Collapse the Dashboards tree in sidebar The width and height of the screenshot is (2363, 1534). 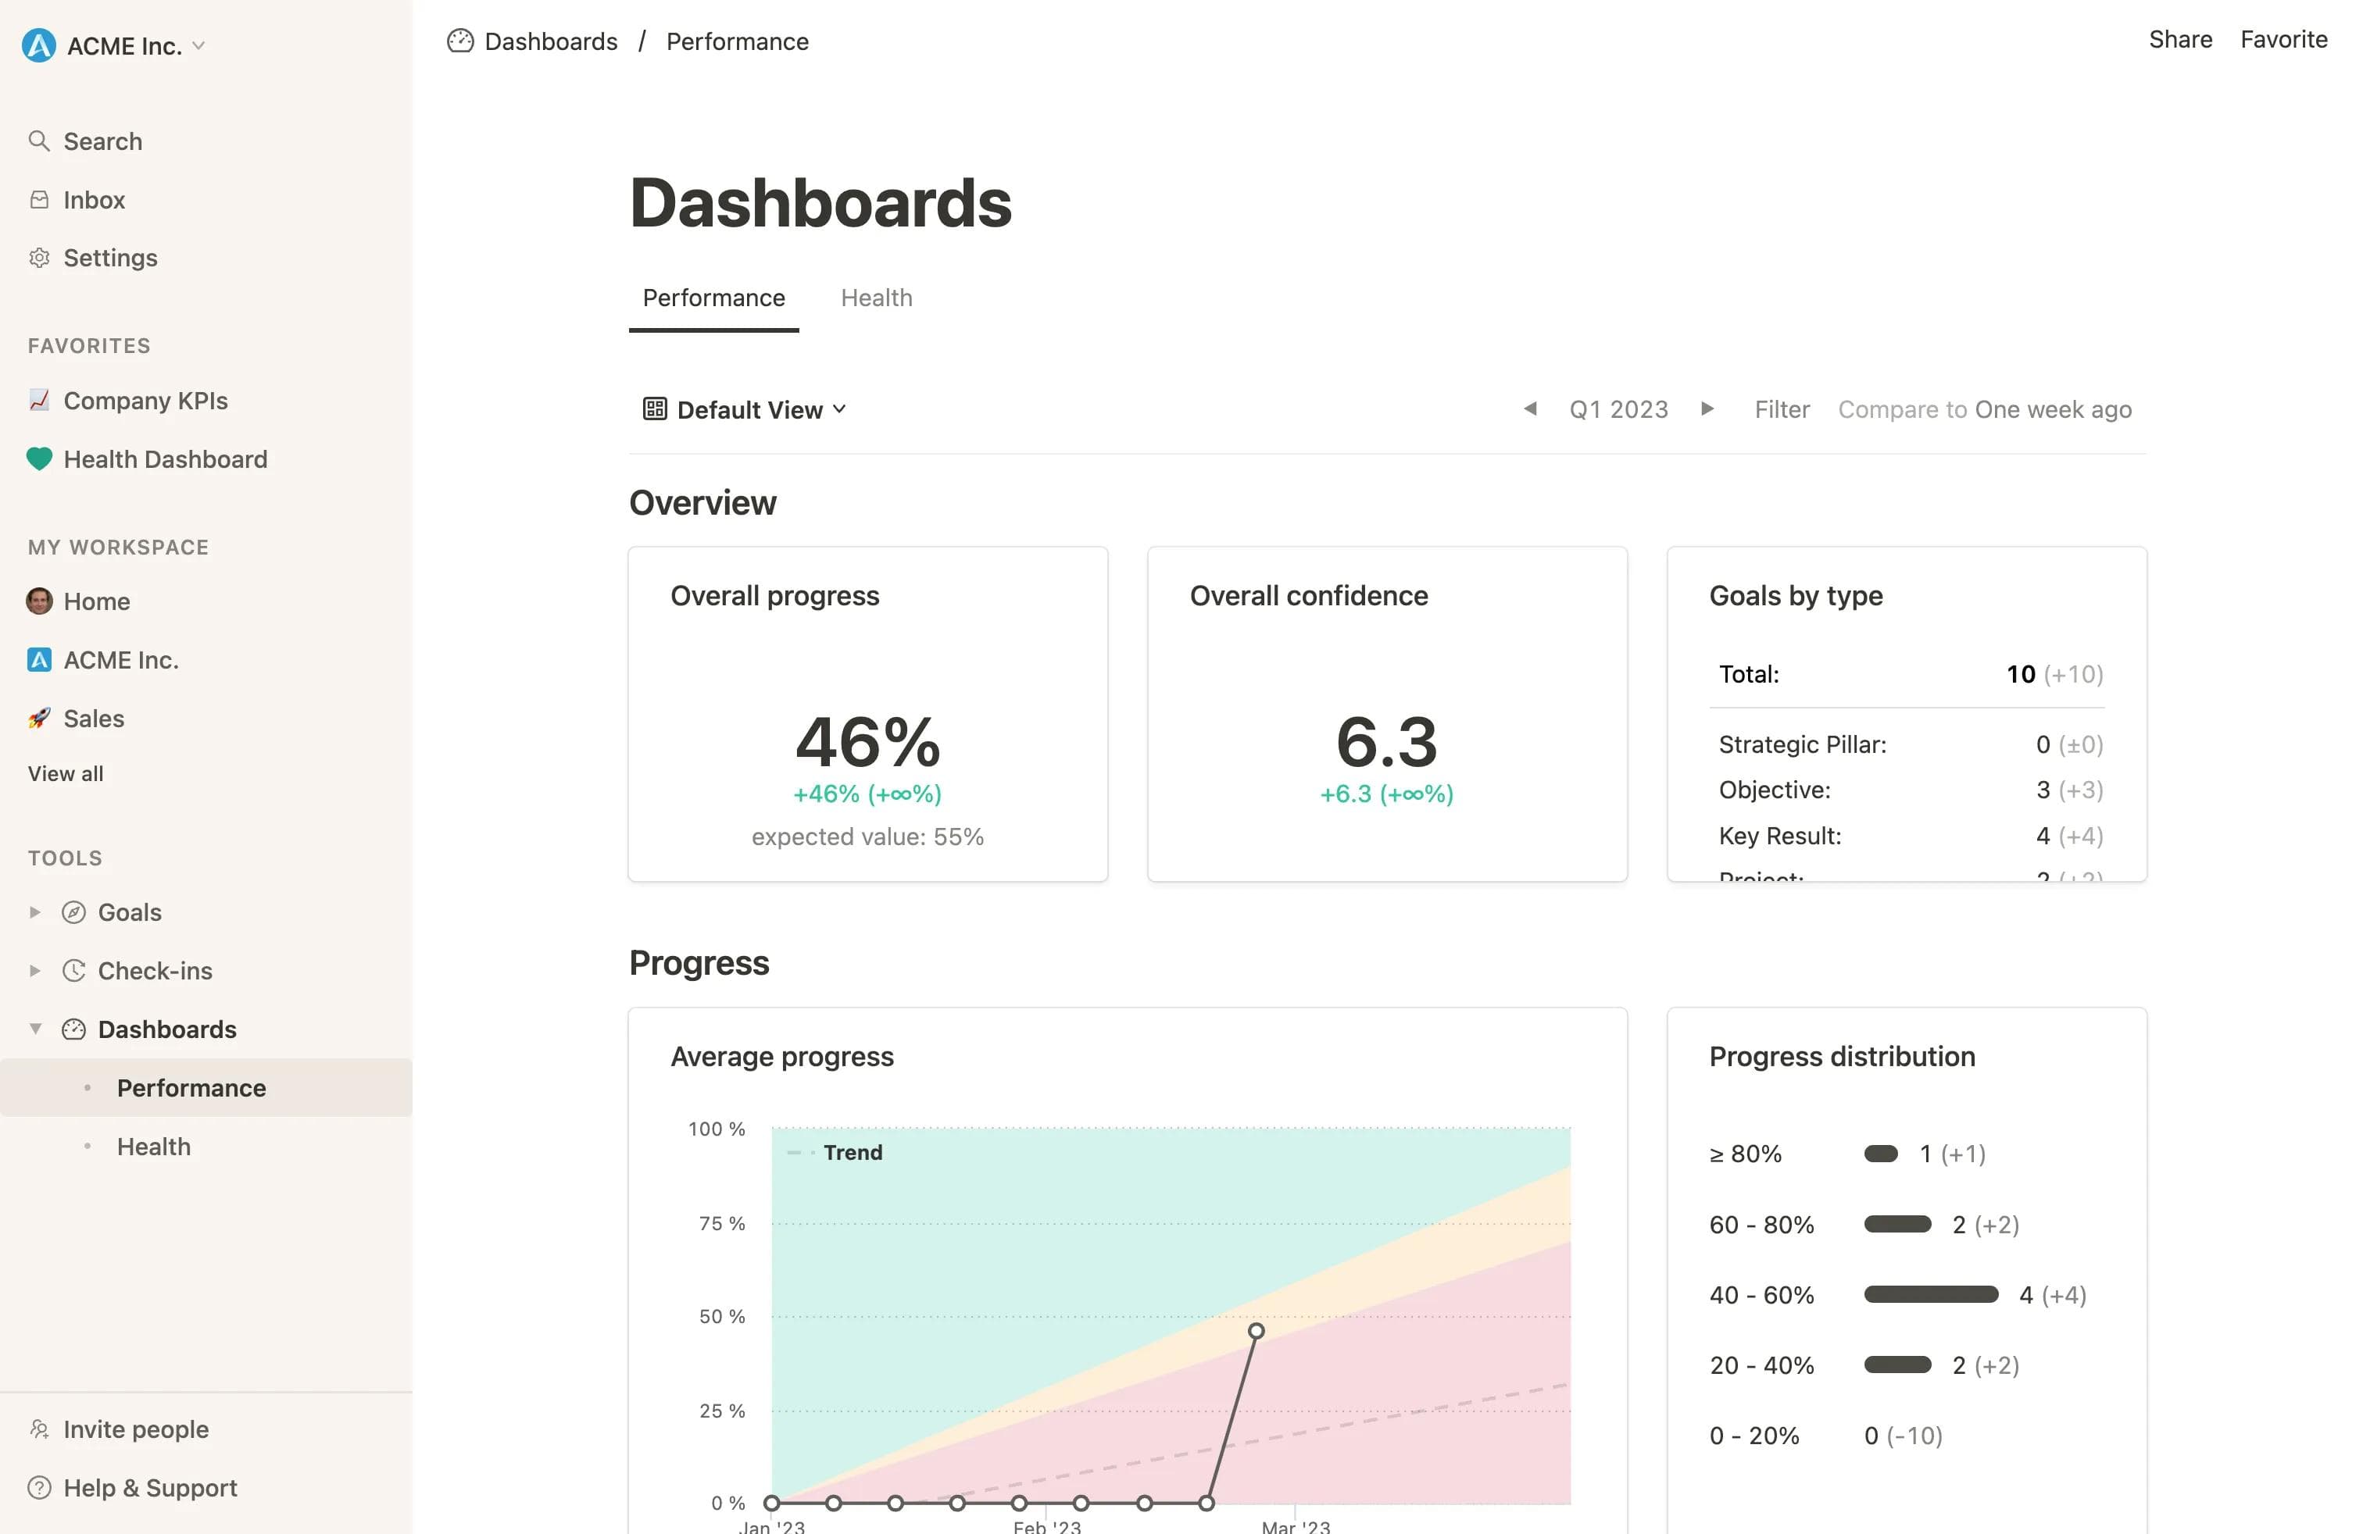34,1029
